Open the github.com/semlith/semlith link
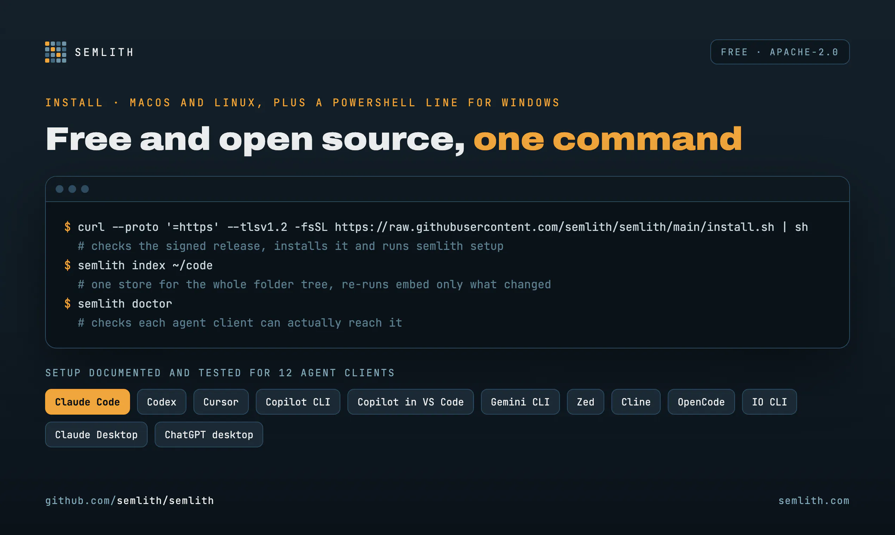The height and width of the screenshot is (535, 895). [x=130, y=501]
